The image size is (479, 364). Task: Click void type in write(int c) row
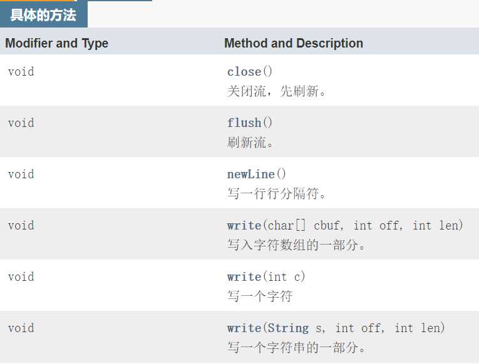coord(21,276)
